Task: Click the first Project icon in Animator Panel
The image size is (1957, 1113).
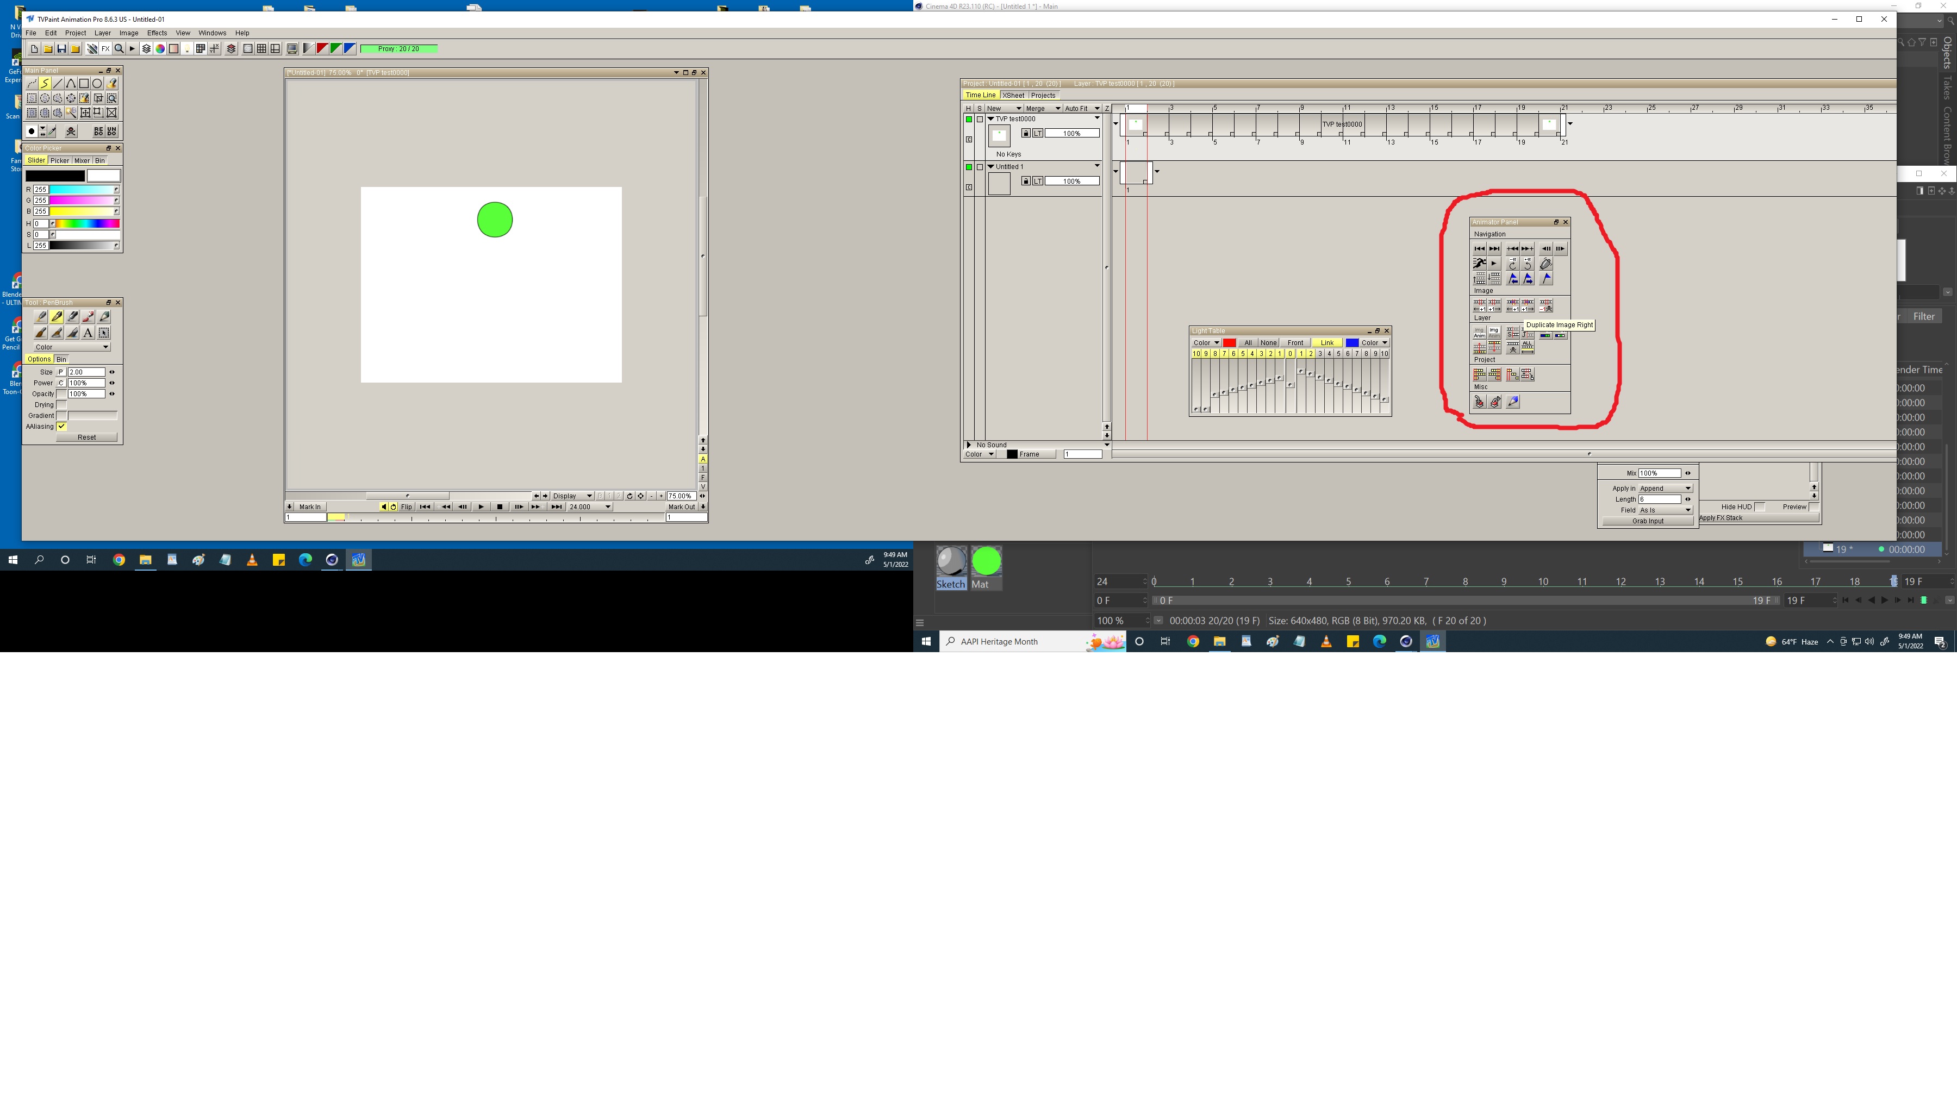Action: (x=1479, y=374)
